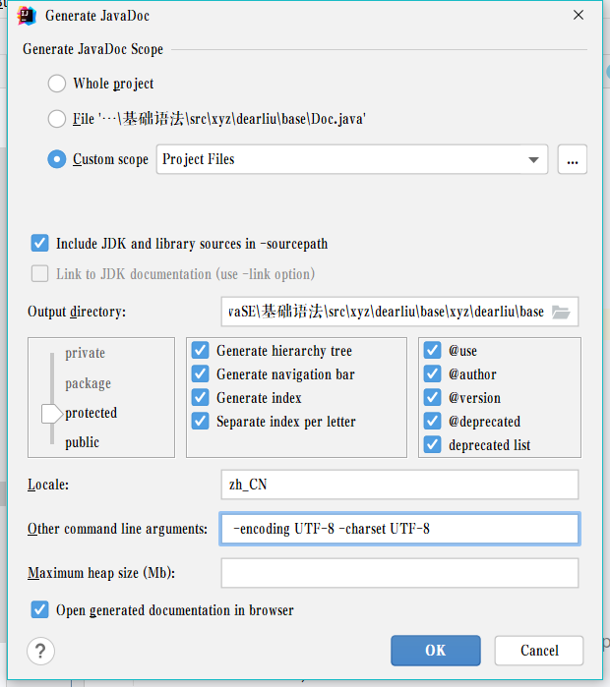
Task: Close the Generate JavaDoc dialog
Action: 577,16
